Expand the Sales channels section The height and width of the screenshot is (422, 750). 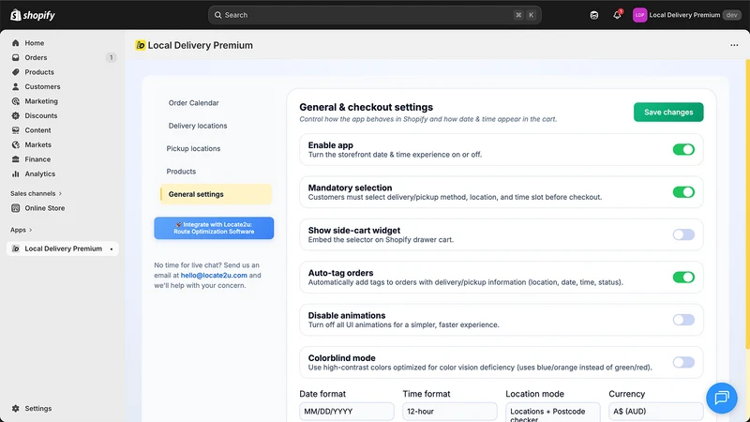coord(36,194)
